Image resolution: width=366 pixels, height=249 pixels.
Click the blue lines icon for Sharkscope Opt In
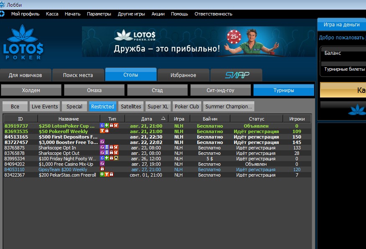tap(107, 147)
